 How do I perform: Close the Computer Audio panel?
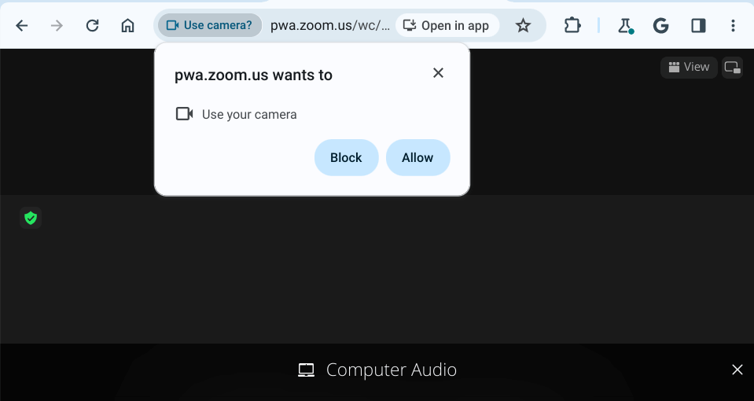[x=737, y=370]
